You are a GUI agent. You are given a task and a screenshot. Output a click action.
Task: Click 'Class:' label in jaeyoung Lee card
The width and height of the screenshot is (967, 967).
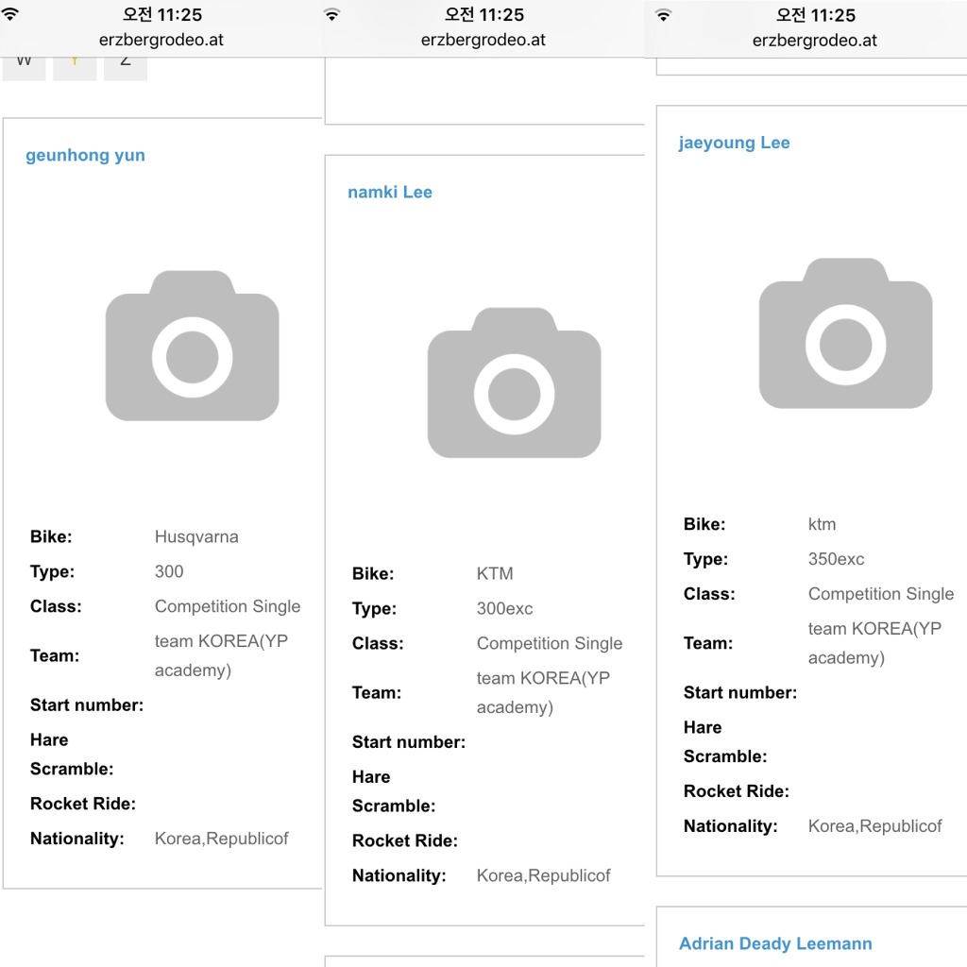[709, 594]
